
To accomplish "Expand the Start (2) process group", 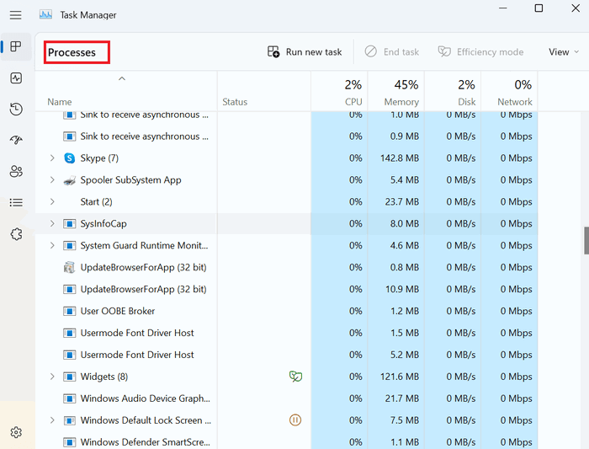I will pyautogui.click(x=52, y=201).
